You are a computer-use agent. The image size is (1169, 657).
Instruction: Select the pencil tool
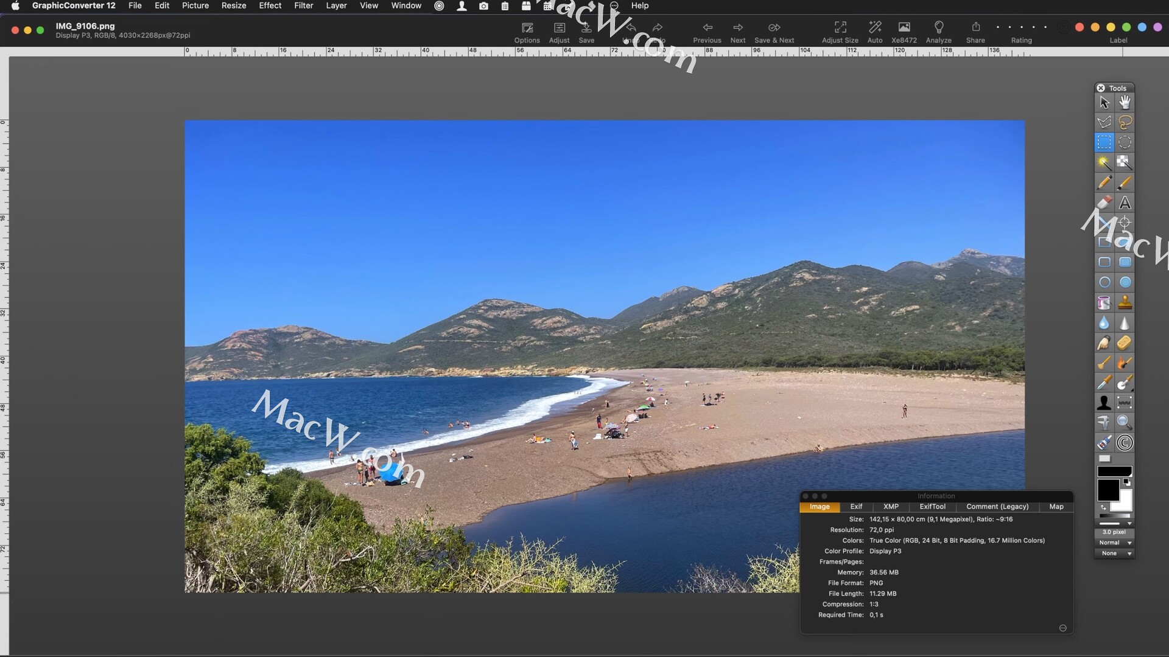(x=1104, y=182)
